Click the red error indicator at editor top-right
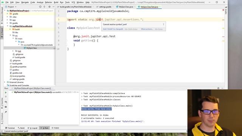242x136 pixels. click(x=223, y=10)
